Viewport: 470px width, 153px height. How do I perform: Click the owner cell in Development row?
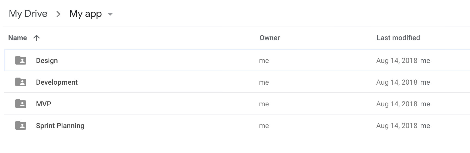click(x=264, y=82)
